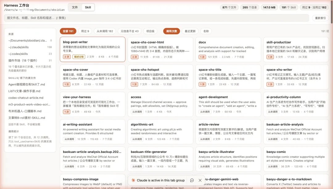The width and height of the screenshot is (333, 189).
Task: Click the 191 项 result count
Action: (x=325, y=31)
